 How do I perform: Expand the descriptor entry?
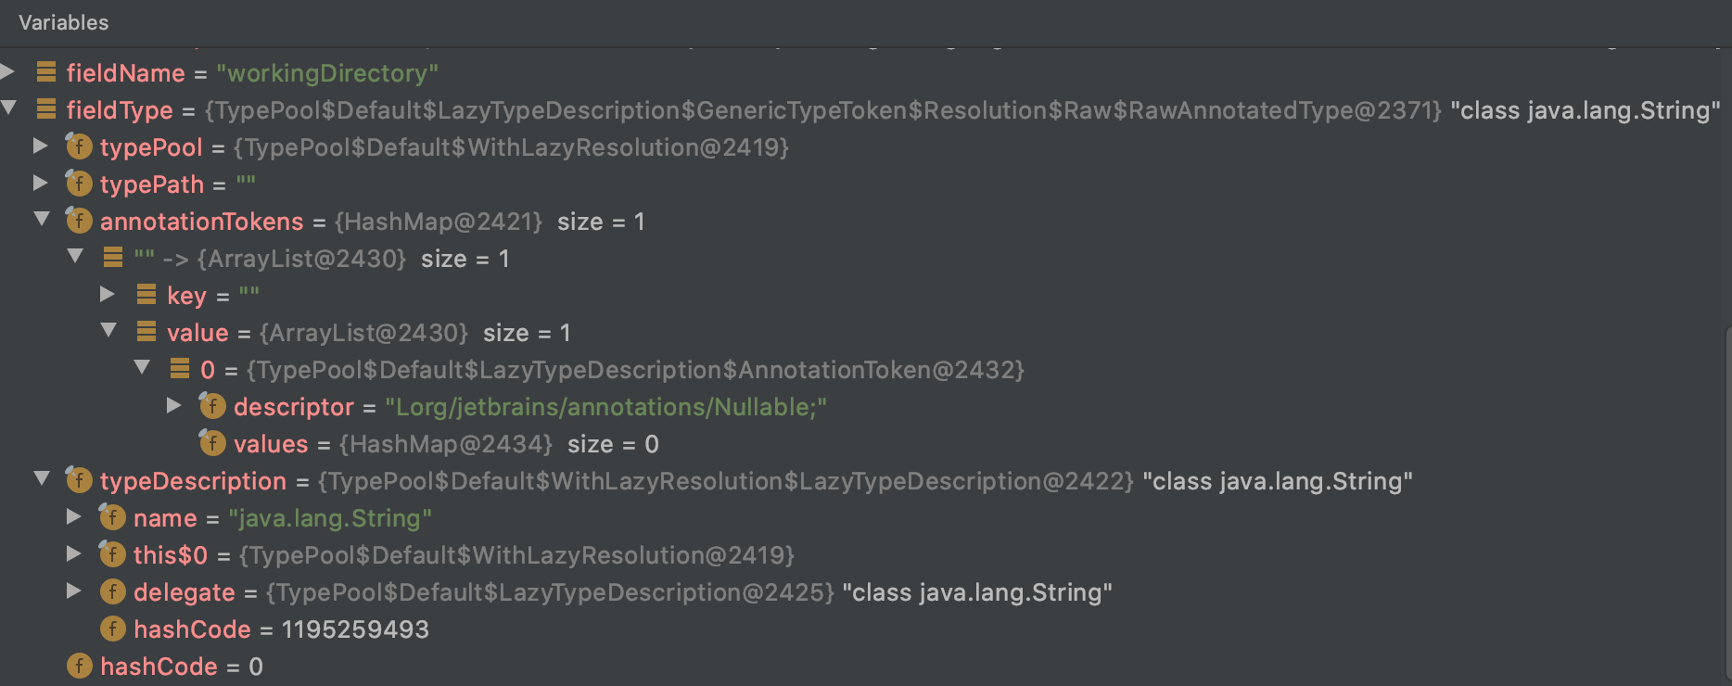172,405
